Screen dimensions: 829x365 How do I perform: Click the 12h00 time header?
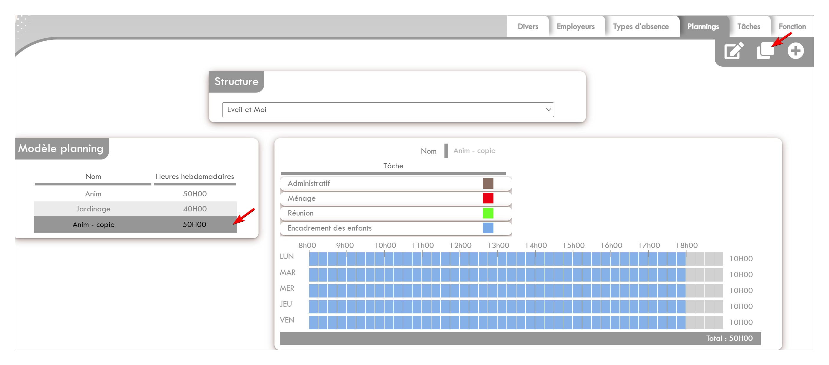(x=460, y=245)
